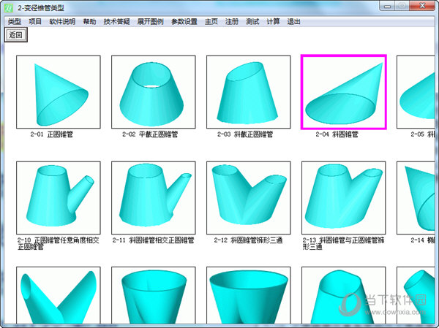Open the 类型 menu
Screen dimensions: 439x328
pyautogui.click(x=15, y=21)
